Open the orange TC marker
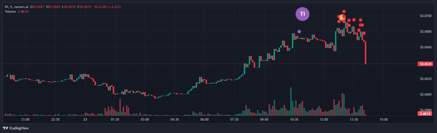 point(342,17)
